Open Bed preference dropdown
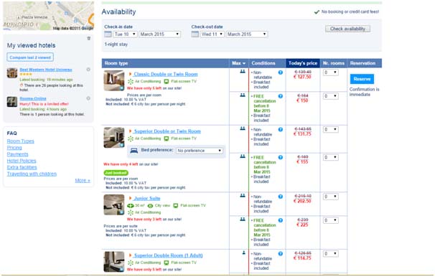435x277 pixels. (200, 151)
